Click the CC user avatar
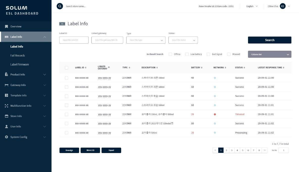The height and width of the screenshot is (172, 299). (283, 6)
